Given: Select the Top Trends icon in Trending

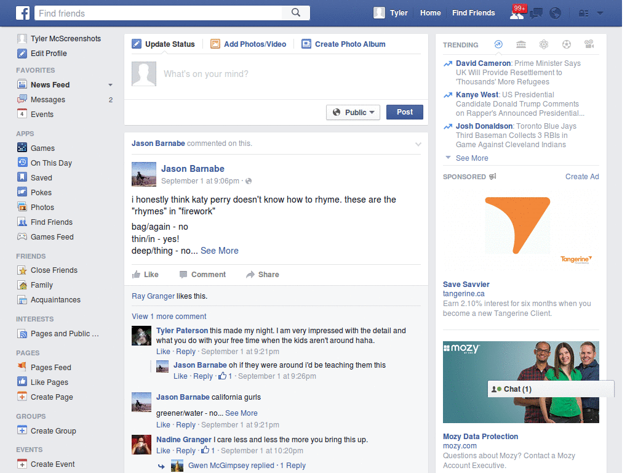Looking at the screenshot, I should coord(498,44).
